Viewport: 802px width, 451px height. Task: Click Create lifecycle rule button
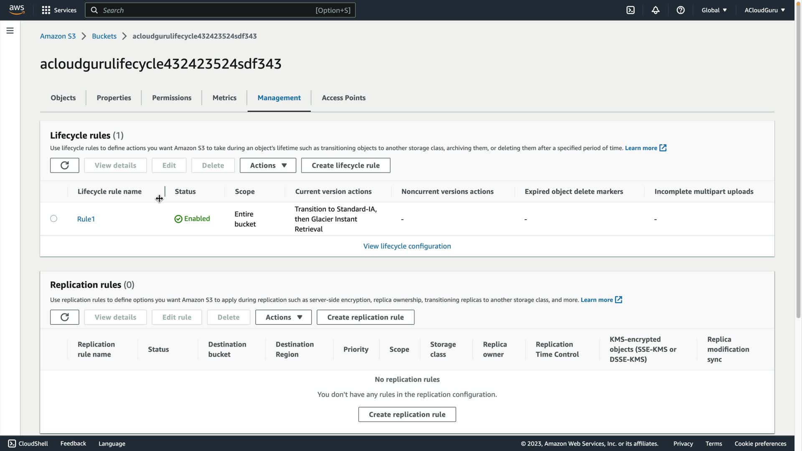click(345, 165)
